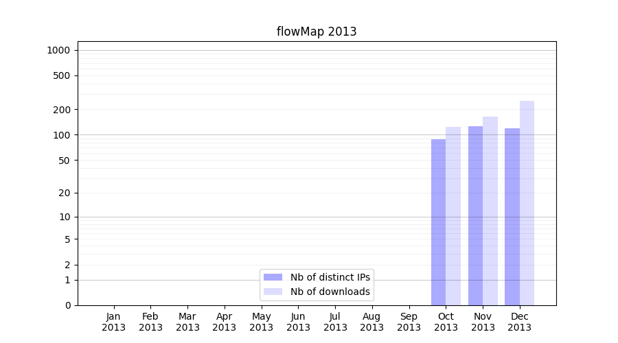
Task: Click the October distinct IPs bar
Action: [438, 222]
